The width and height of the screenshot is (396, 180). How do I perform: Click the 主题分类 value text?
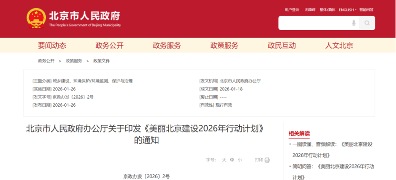(93, 81)
